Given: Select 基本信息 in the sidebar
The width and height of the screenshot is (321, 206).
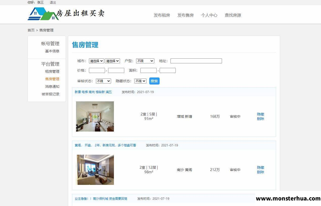Looking at the screenshot, I should (x=52, y=51).
